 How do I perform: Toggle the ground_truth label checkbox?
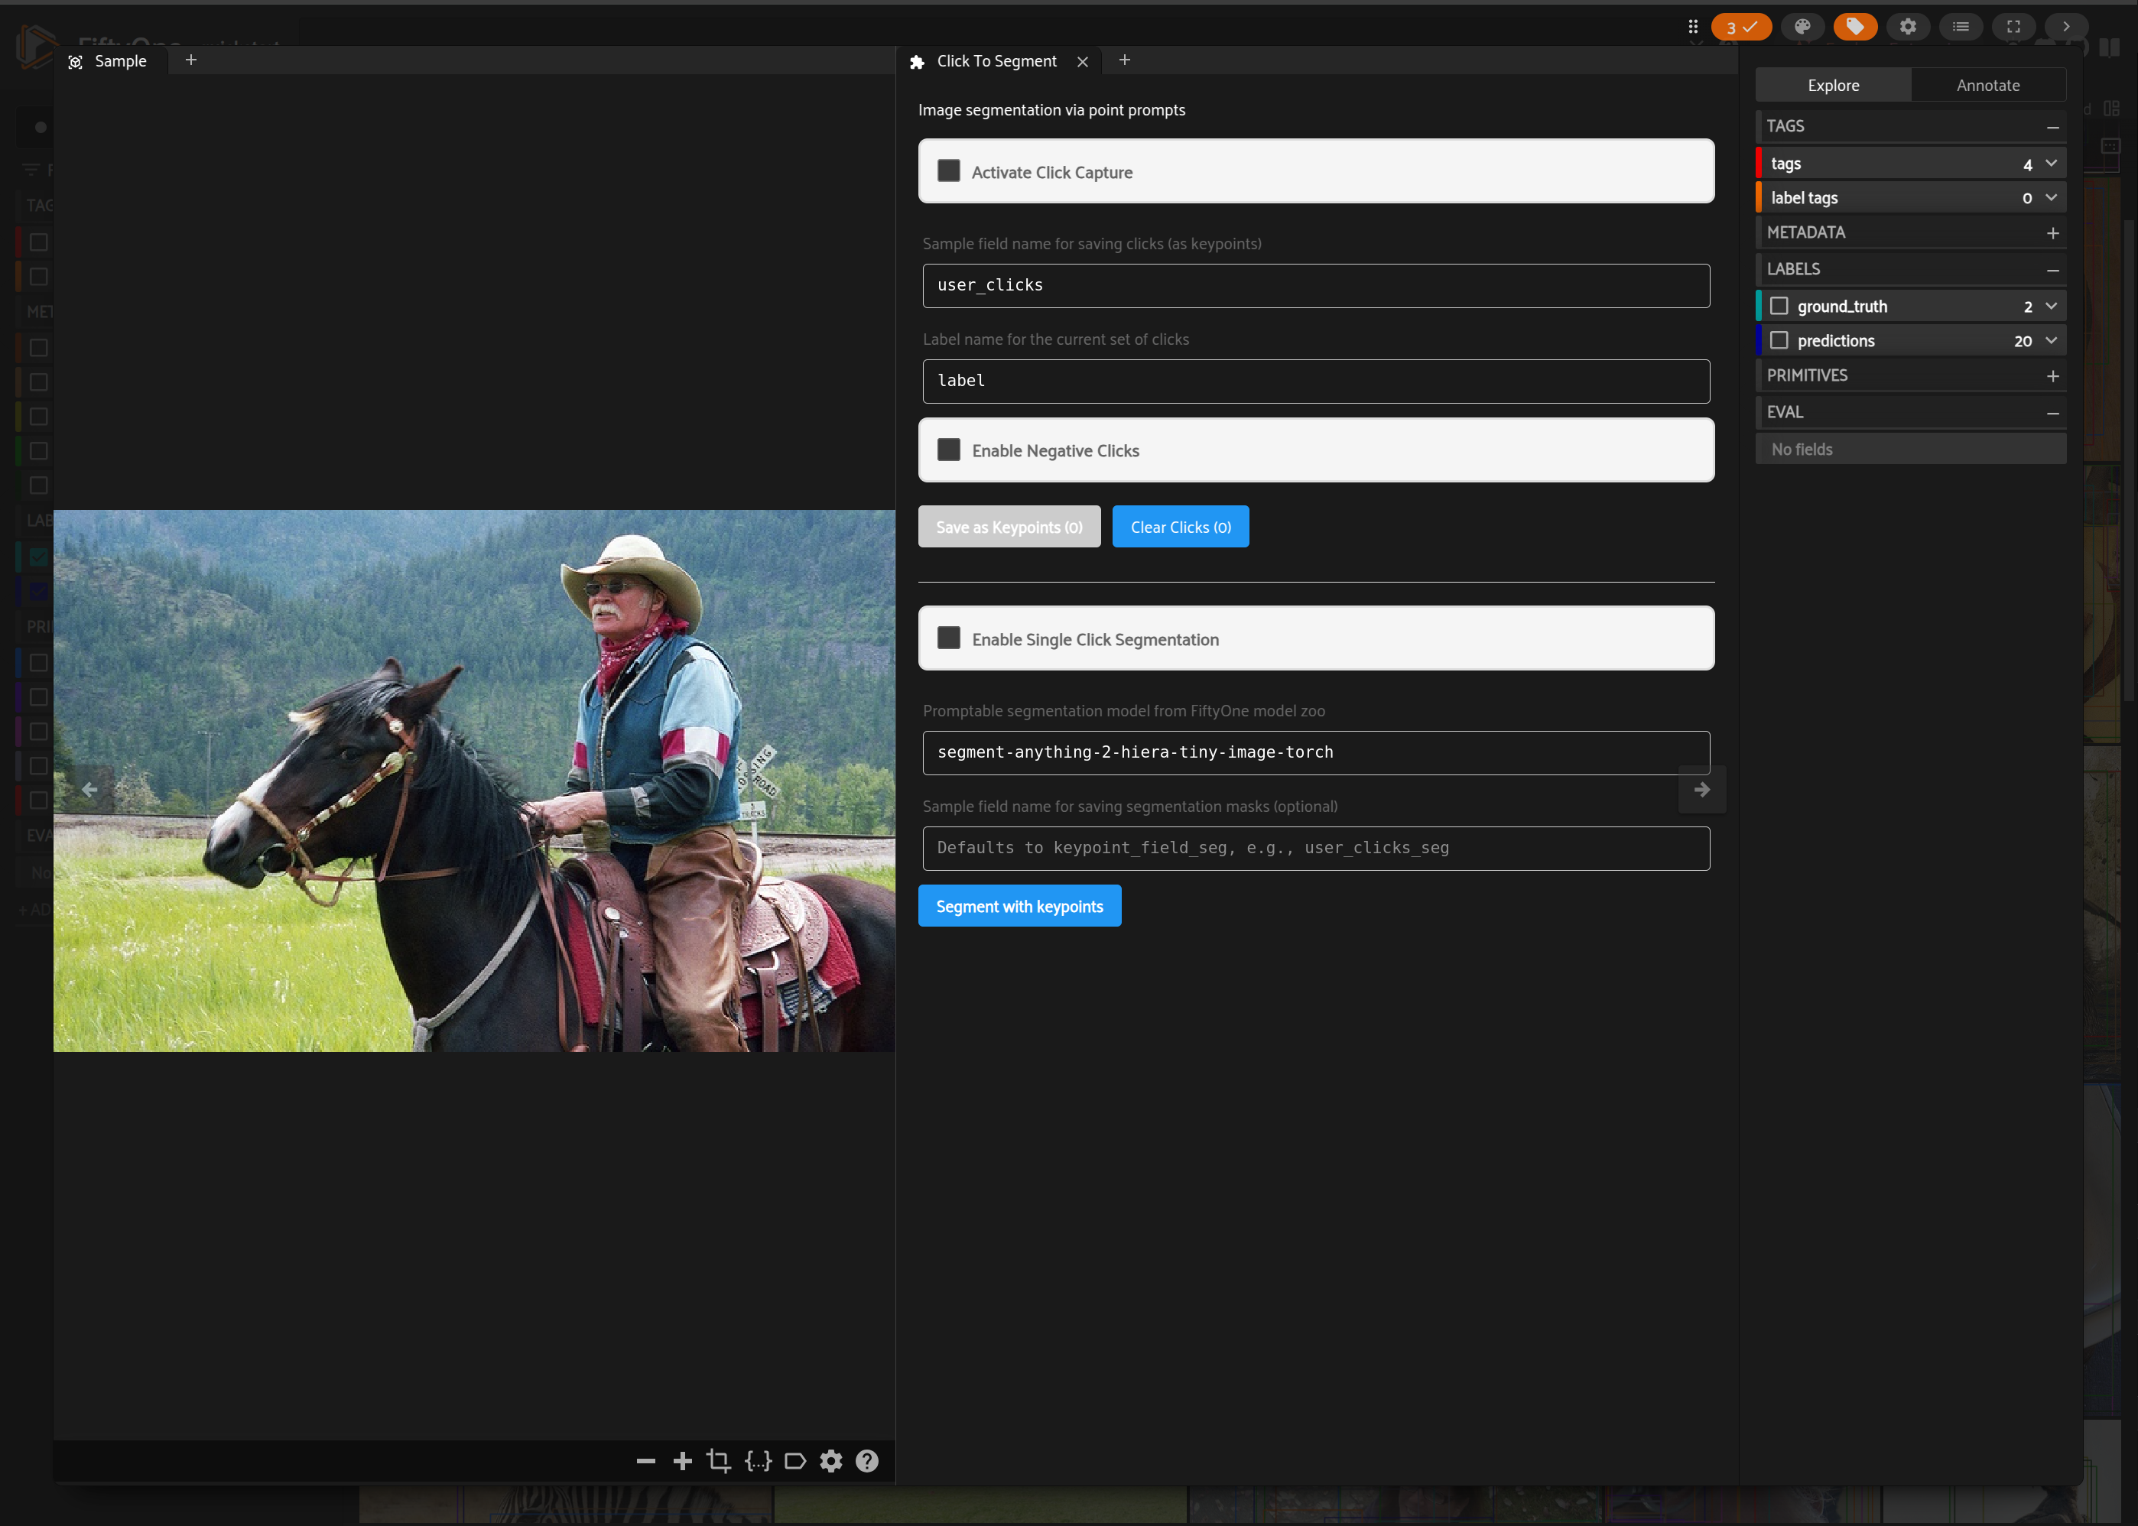point(1778,307)
